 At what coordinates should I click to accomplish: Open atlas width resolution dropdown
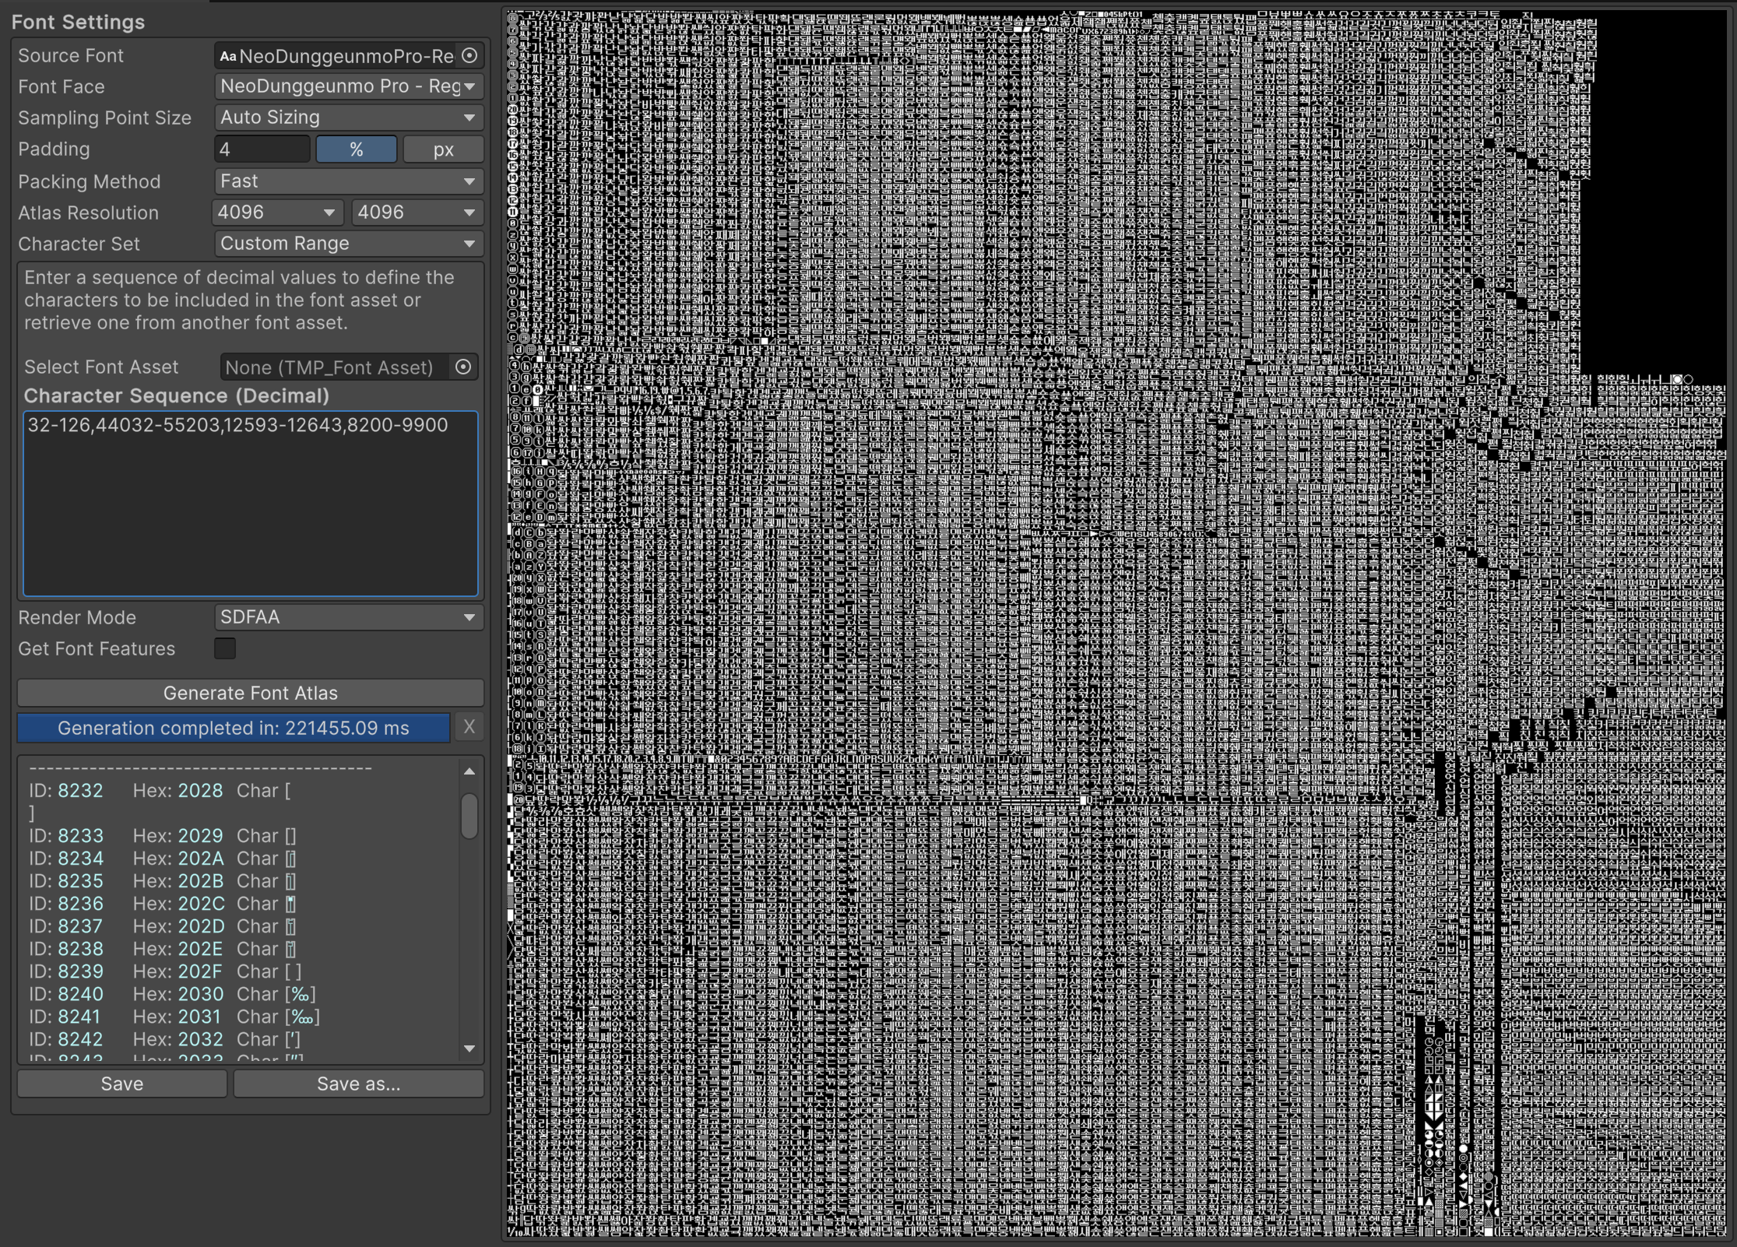click(x=277, y=213)
